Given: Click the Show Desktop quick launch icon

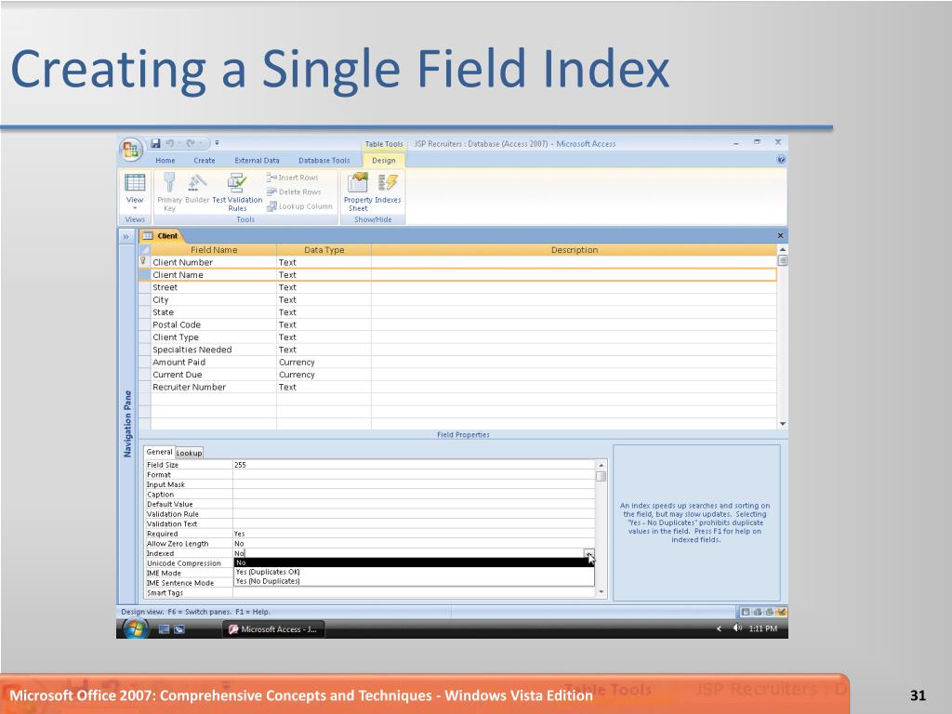Looking at the screenshot, I should click(x=164, y=629).
